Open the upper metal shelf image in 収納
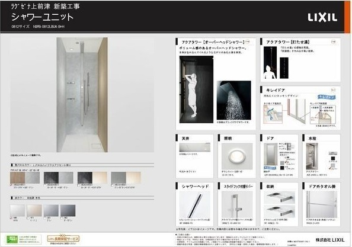The width and height of the screenshot is (352, 247). [x=279, y=197]
